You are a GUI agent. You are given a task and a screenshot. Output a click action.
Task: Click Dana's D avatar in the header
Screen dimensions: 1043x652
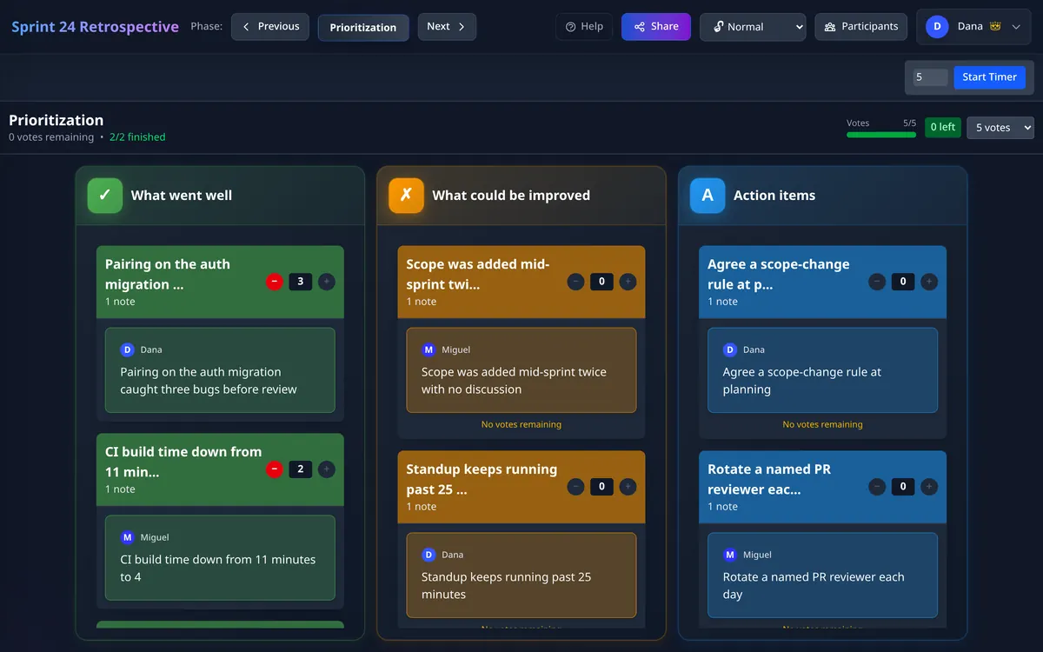click(x=937, y=27)
